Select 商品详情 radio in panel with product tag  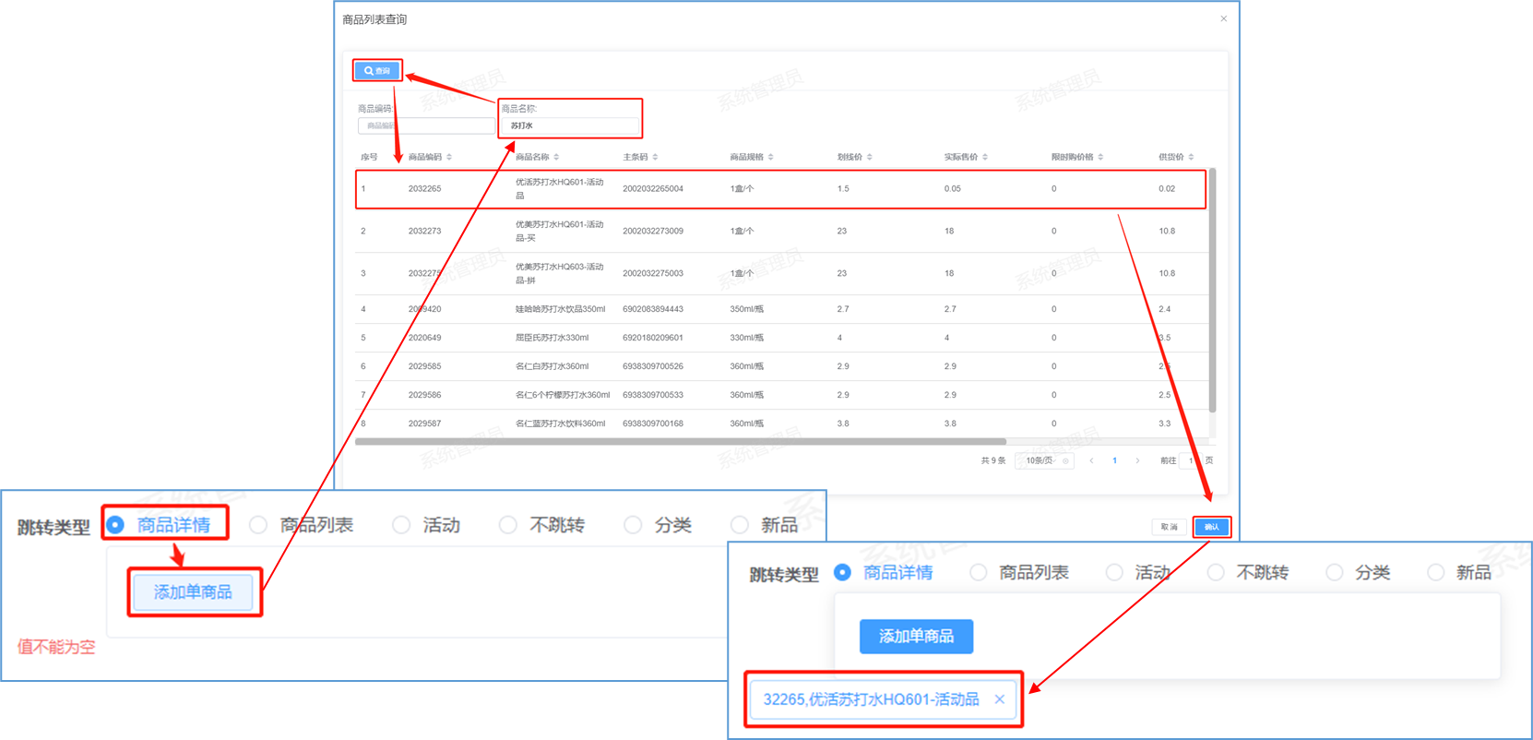coord(842,573)
